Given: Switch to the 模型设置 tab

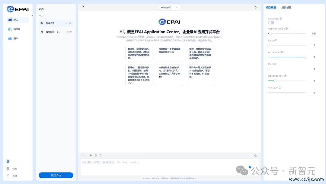Looking at the screenshot, I should [271, 8].
